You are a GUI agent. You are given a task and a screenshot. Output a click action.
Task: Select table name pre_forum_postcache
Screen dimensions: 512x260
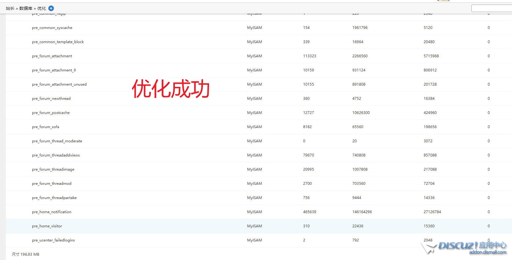tap(51, 113)
